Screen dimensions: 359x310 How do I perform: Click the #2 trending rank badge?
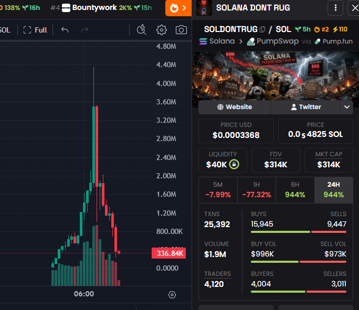tap(321, 29)
